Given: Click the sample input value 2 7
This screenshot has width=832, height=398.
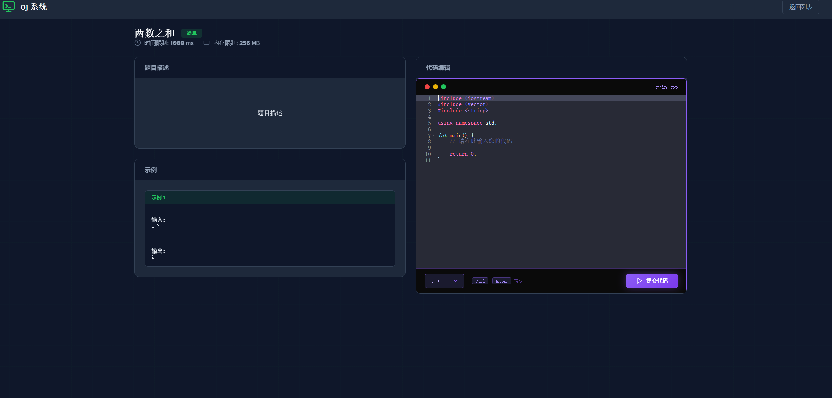Looking at the screenshot, I should click(x=156, y=226).
